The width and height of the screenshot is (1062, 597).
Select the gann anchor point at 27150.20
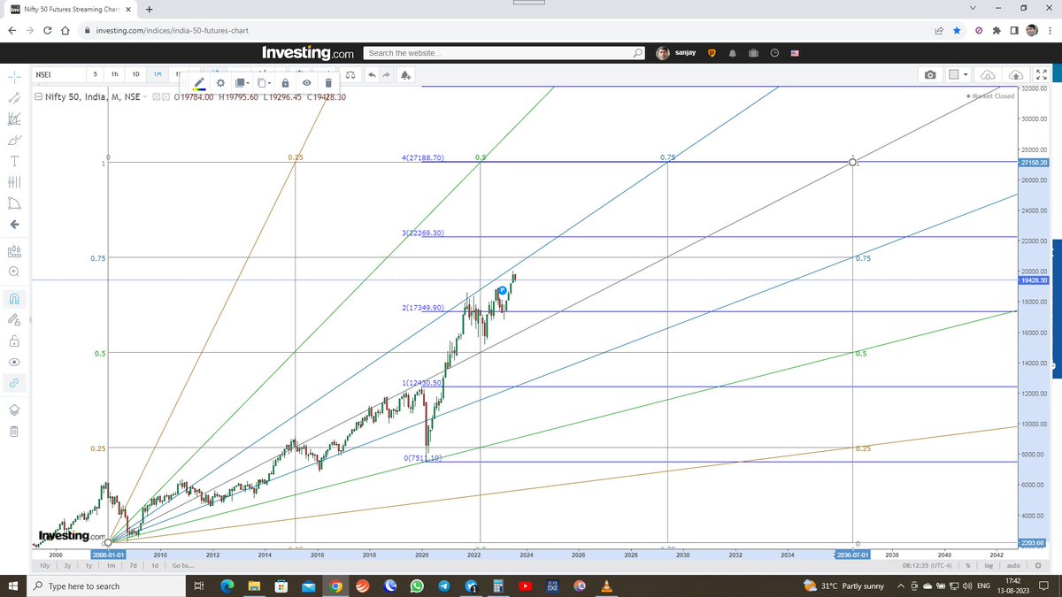pos(852,162)
